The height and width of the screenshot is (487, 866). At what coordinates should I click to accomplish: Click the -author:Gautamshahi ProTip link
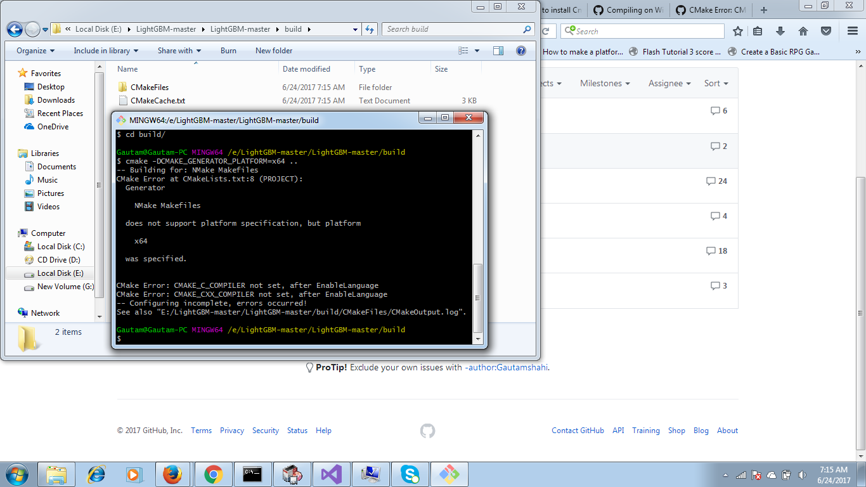pyautogui.click(x=506, y=367)
